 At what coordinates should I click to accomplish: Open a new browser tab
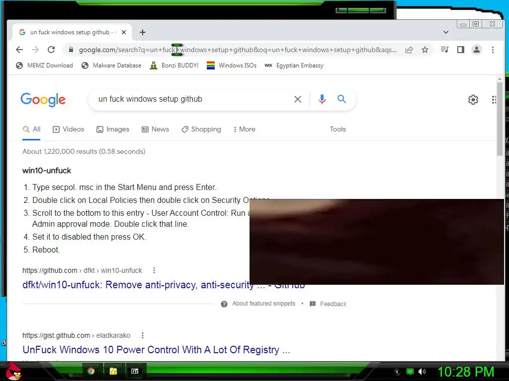tap(143, 32)
